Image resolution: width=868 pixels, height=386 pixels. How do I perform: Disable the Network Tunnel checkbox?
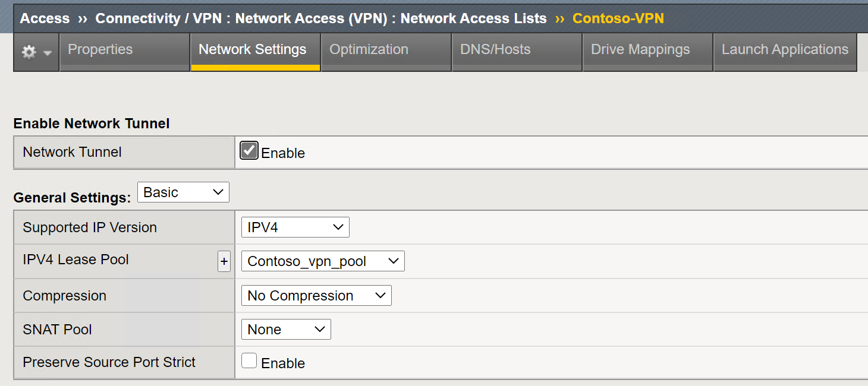(249, 150)
